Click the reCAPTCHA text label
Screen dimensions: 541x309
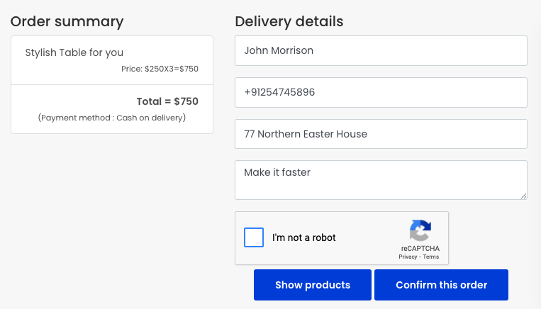click(420, 248)
